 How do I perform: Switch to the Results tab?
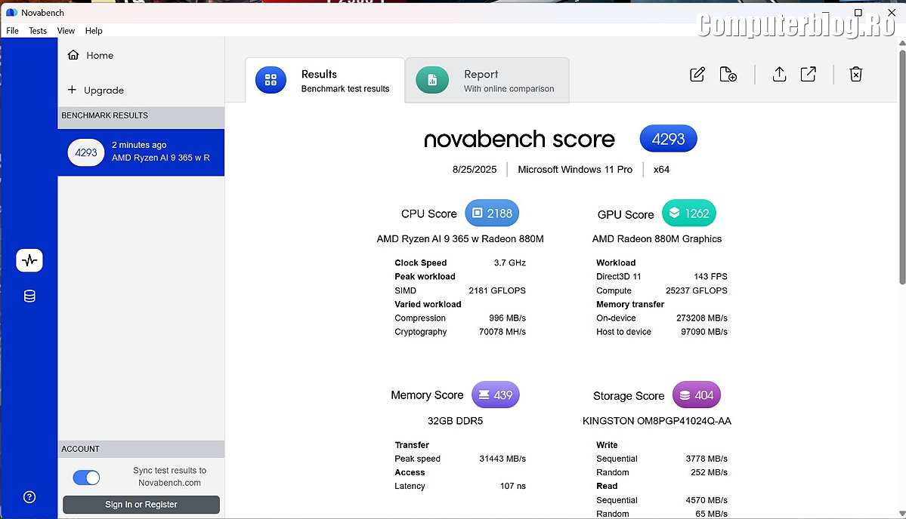[x=325, y=80]
